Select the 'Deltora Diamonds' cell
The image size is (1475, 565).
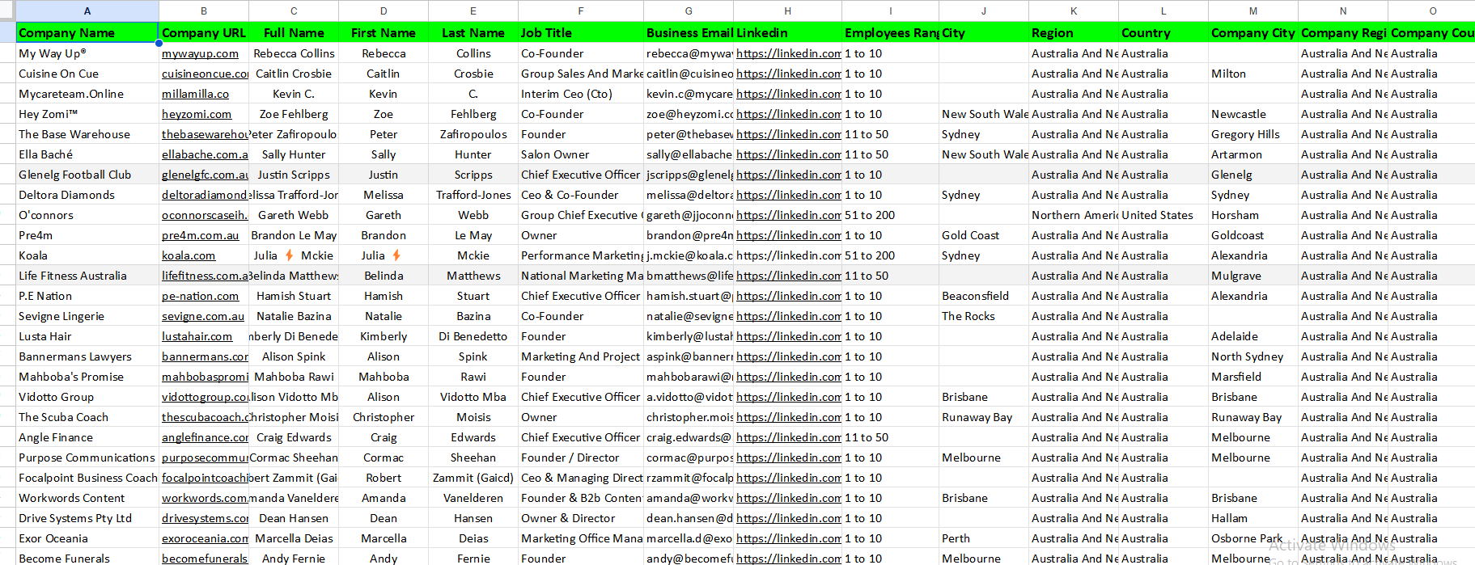point(87,195)
